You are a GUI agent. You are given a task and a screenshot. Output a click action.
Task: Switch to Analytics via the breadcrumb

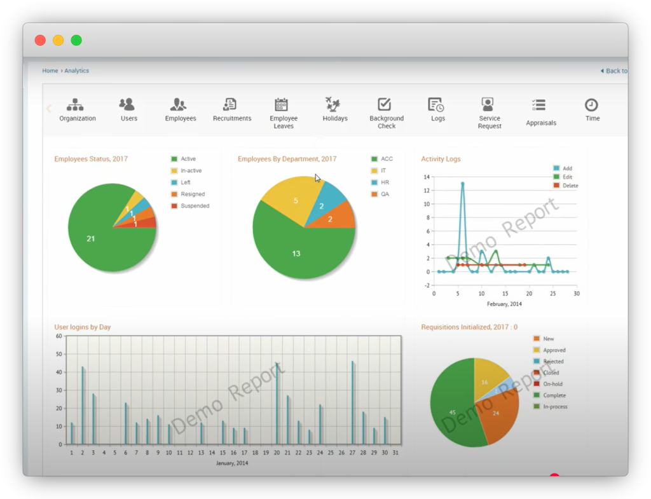[76, 71]
